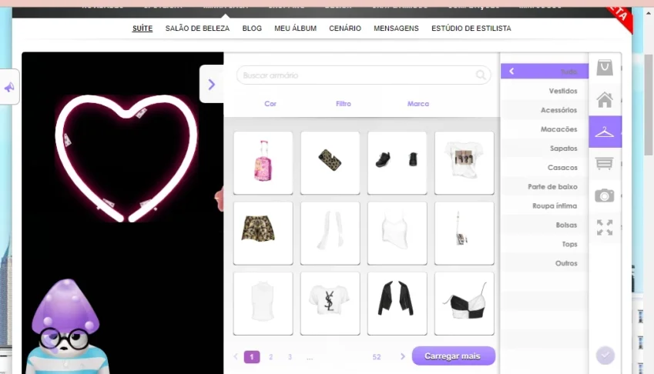This screenshot has height=374, width=654.
Task: Choose the Parte de baixo category
Action: pyautogui.click(x=545, y=186)
